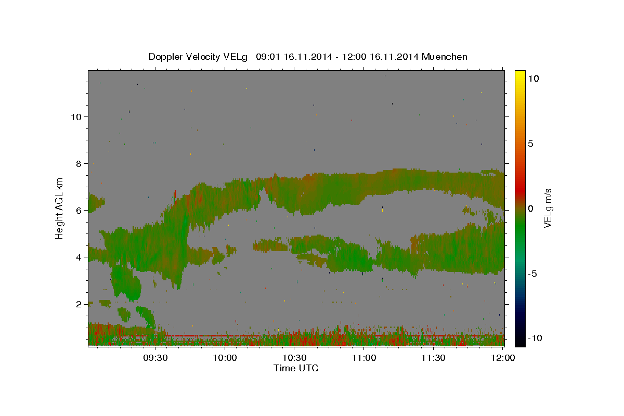This screenshot has width=624, height=416.
Task: Click the height axis label 4
Action: pos(80,257)
